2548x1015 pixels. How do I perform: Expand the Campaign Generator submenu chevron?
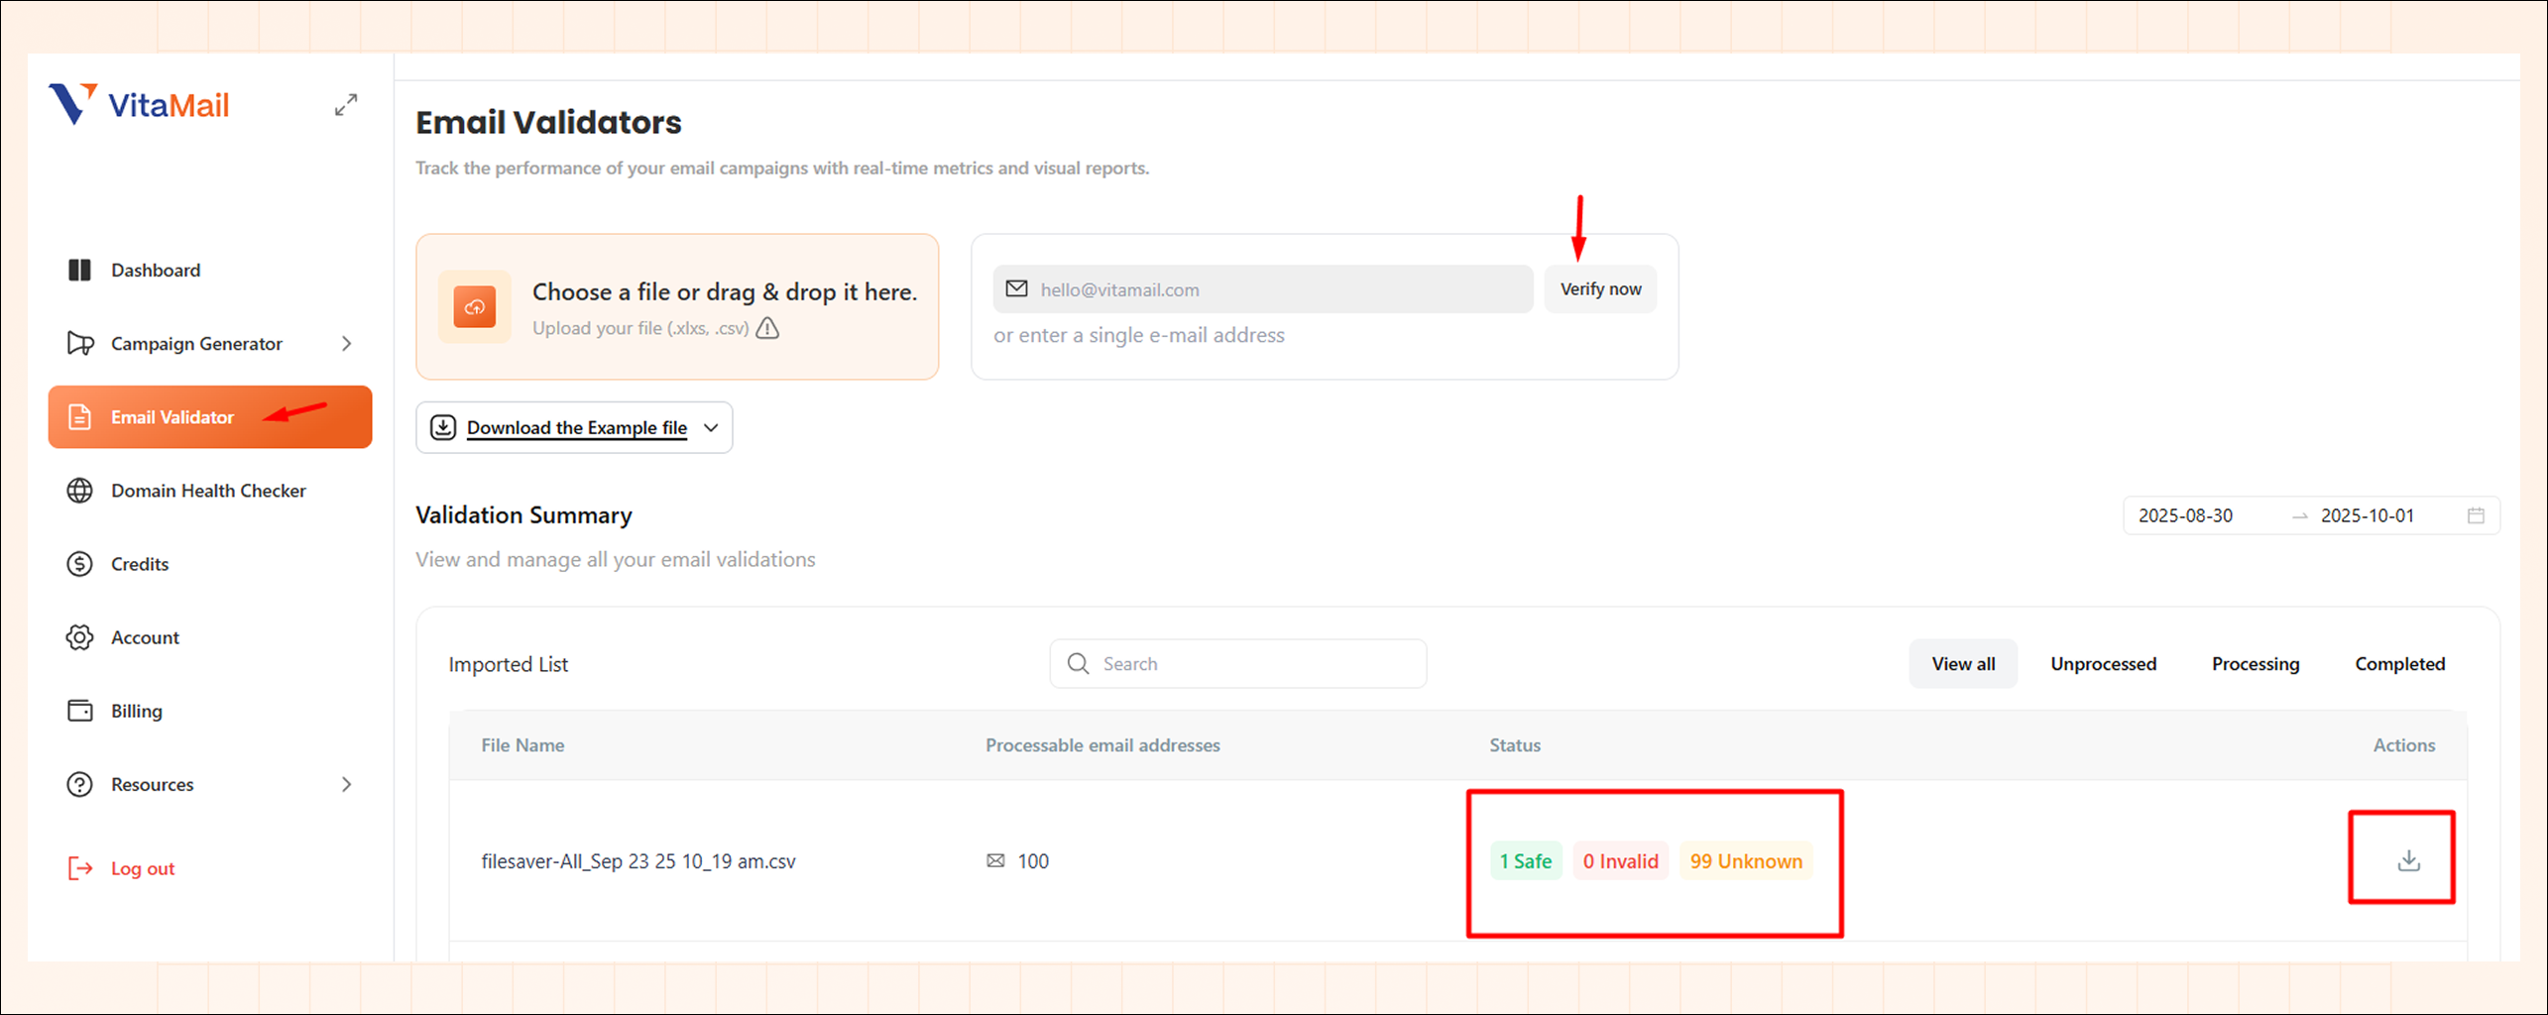tap(346, 343)
